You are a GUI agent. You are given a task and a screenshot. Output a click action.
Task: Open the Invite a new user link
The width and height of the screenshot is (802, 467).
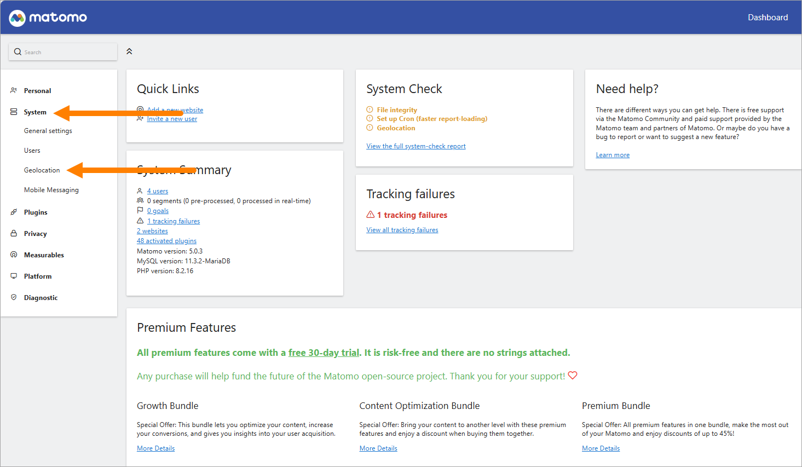[x=172, y=119]
